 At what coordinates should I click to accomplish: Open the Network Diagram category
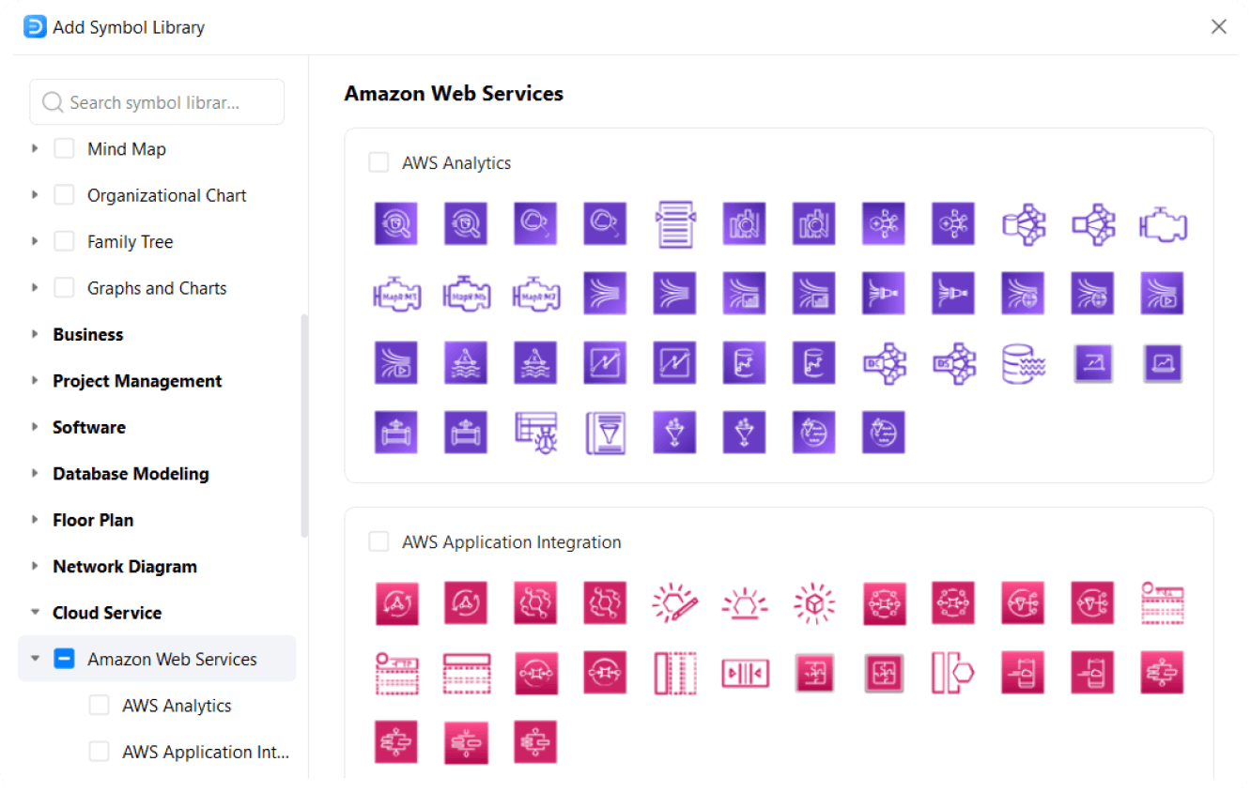click(x=125, y=566)
